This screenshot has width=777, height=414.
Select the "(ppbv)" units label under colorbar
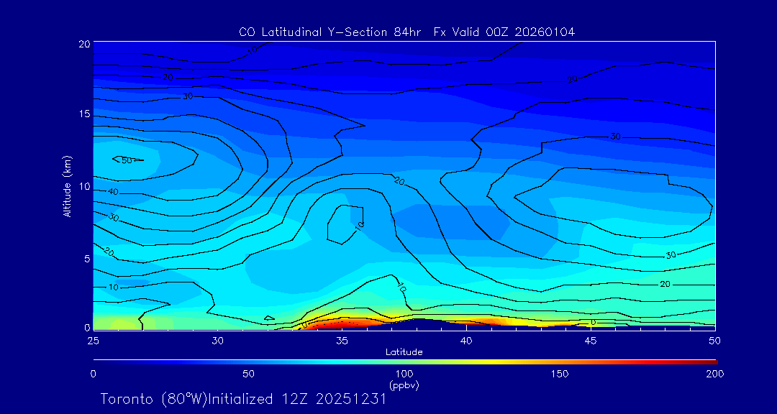[x=404, y=385]
